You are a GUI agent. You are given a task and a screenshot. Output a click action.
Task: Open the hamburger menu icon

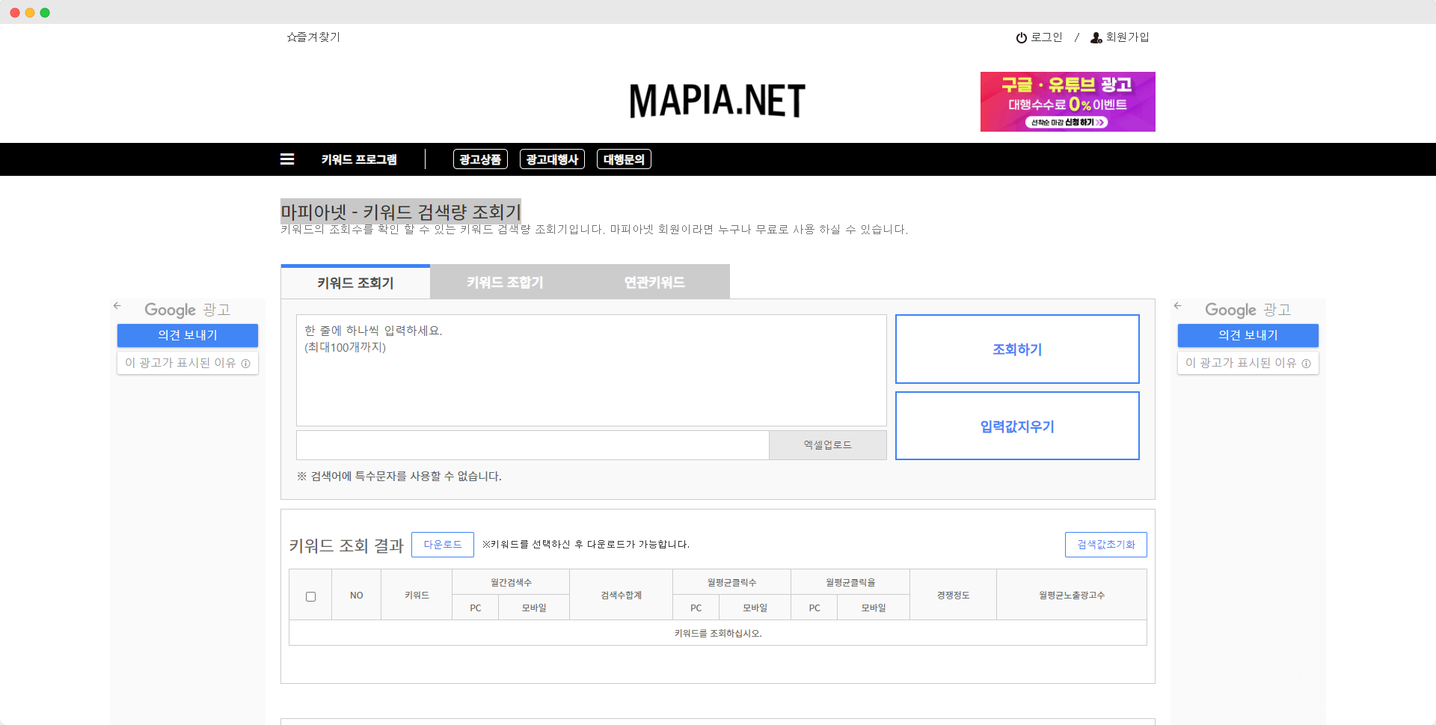287,159
